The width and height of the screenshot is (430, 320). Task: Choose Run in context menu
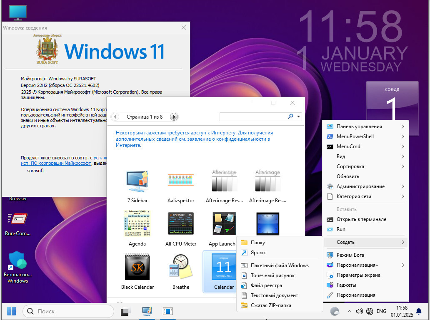pyautogui.click(x=365, y=229)
